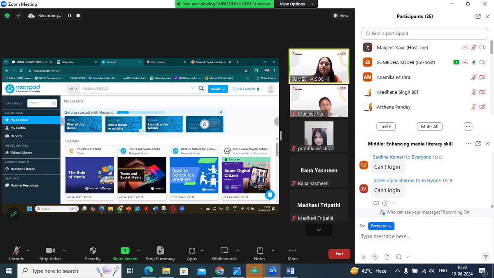
Task: Click the red End meeting button
Action: pos(339,254)
